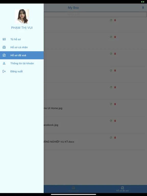Restore the NGHIỆP VỤ KỸ.docx file

[x=111, y=138]
